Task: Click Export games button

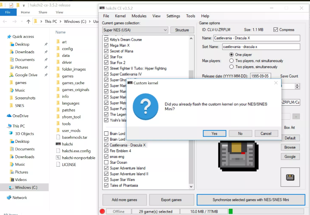Action: tap(171, 200)
